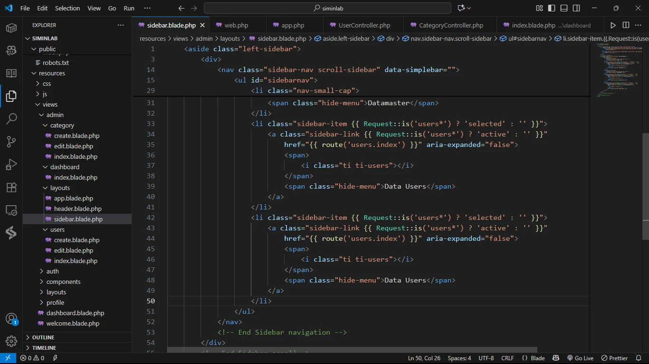Toggle the Primary Side Bar visibility
The image size is (649, 364).
click(x=552, y=8)
